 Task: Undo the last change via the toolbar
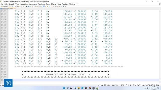22,6
